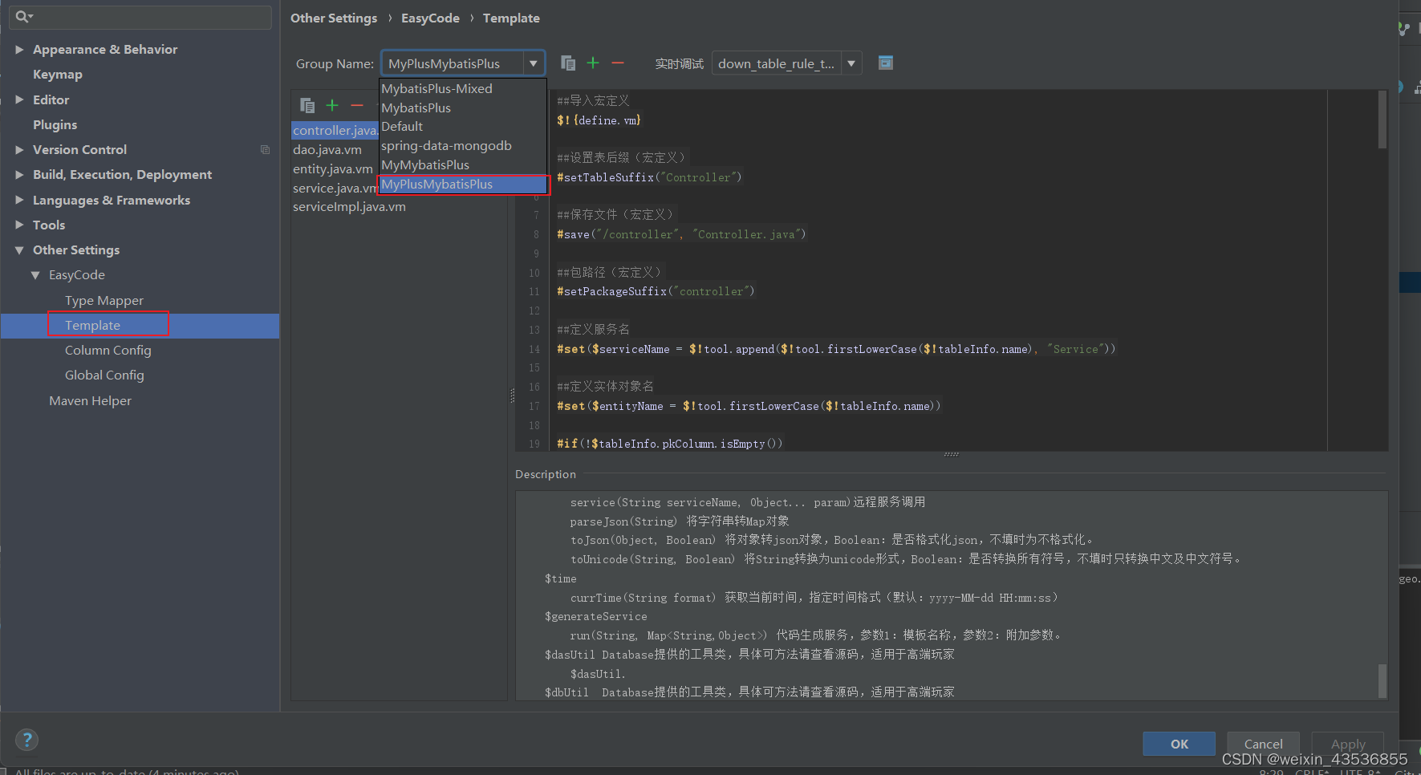Click the Cancel button
Screen dimensions: 1421x775
[x=1263, y=744]
